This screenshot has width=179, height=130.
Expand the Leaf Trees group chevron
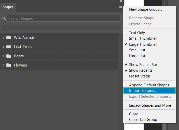click(x=3, y=47)
